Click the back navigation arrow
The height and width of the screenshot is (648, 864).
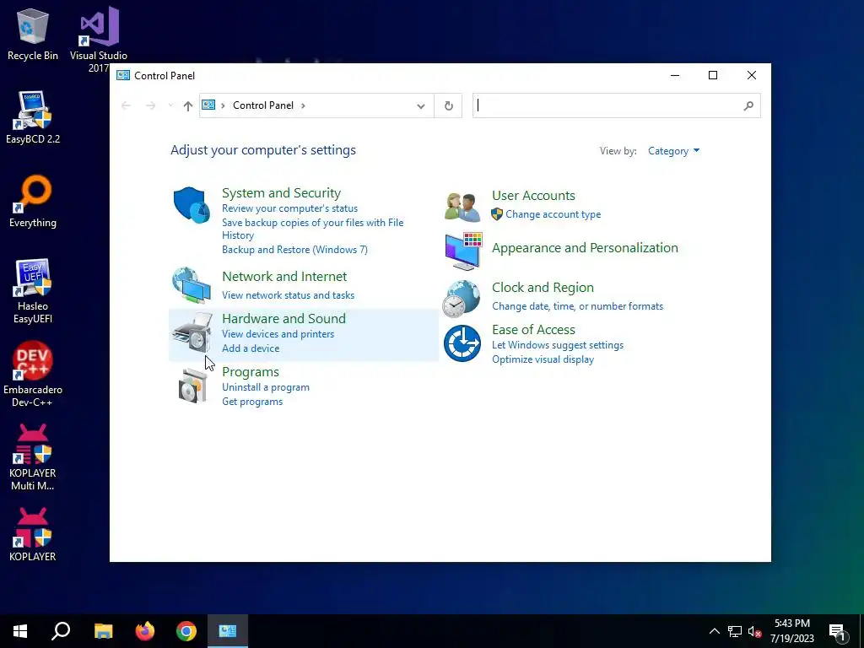pos(126,105)
